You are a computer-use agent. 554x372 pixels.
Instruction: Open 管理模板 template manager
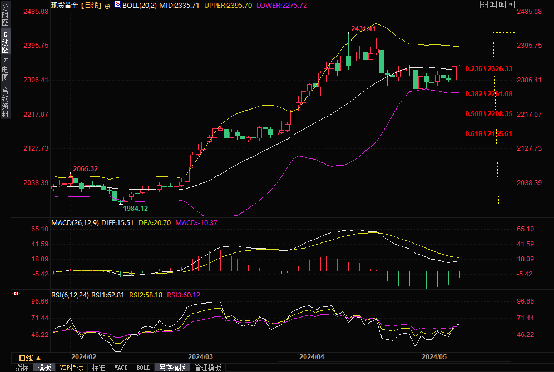(207, 368)
